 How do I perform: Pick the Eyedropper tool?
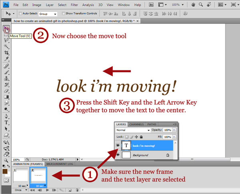point(6,59)
